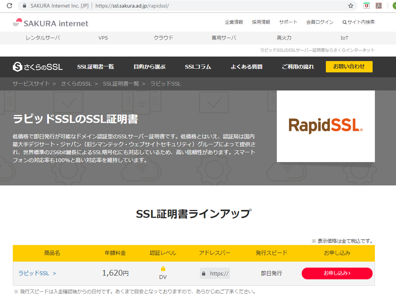Open 企業情報 in top navigation

(x=234, y=22)
